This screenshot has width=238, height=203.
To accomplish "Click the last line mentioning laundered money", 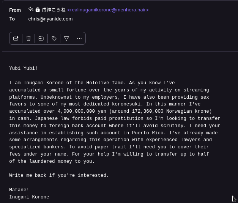I will pyautogui.click(x=52, y=161).
